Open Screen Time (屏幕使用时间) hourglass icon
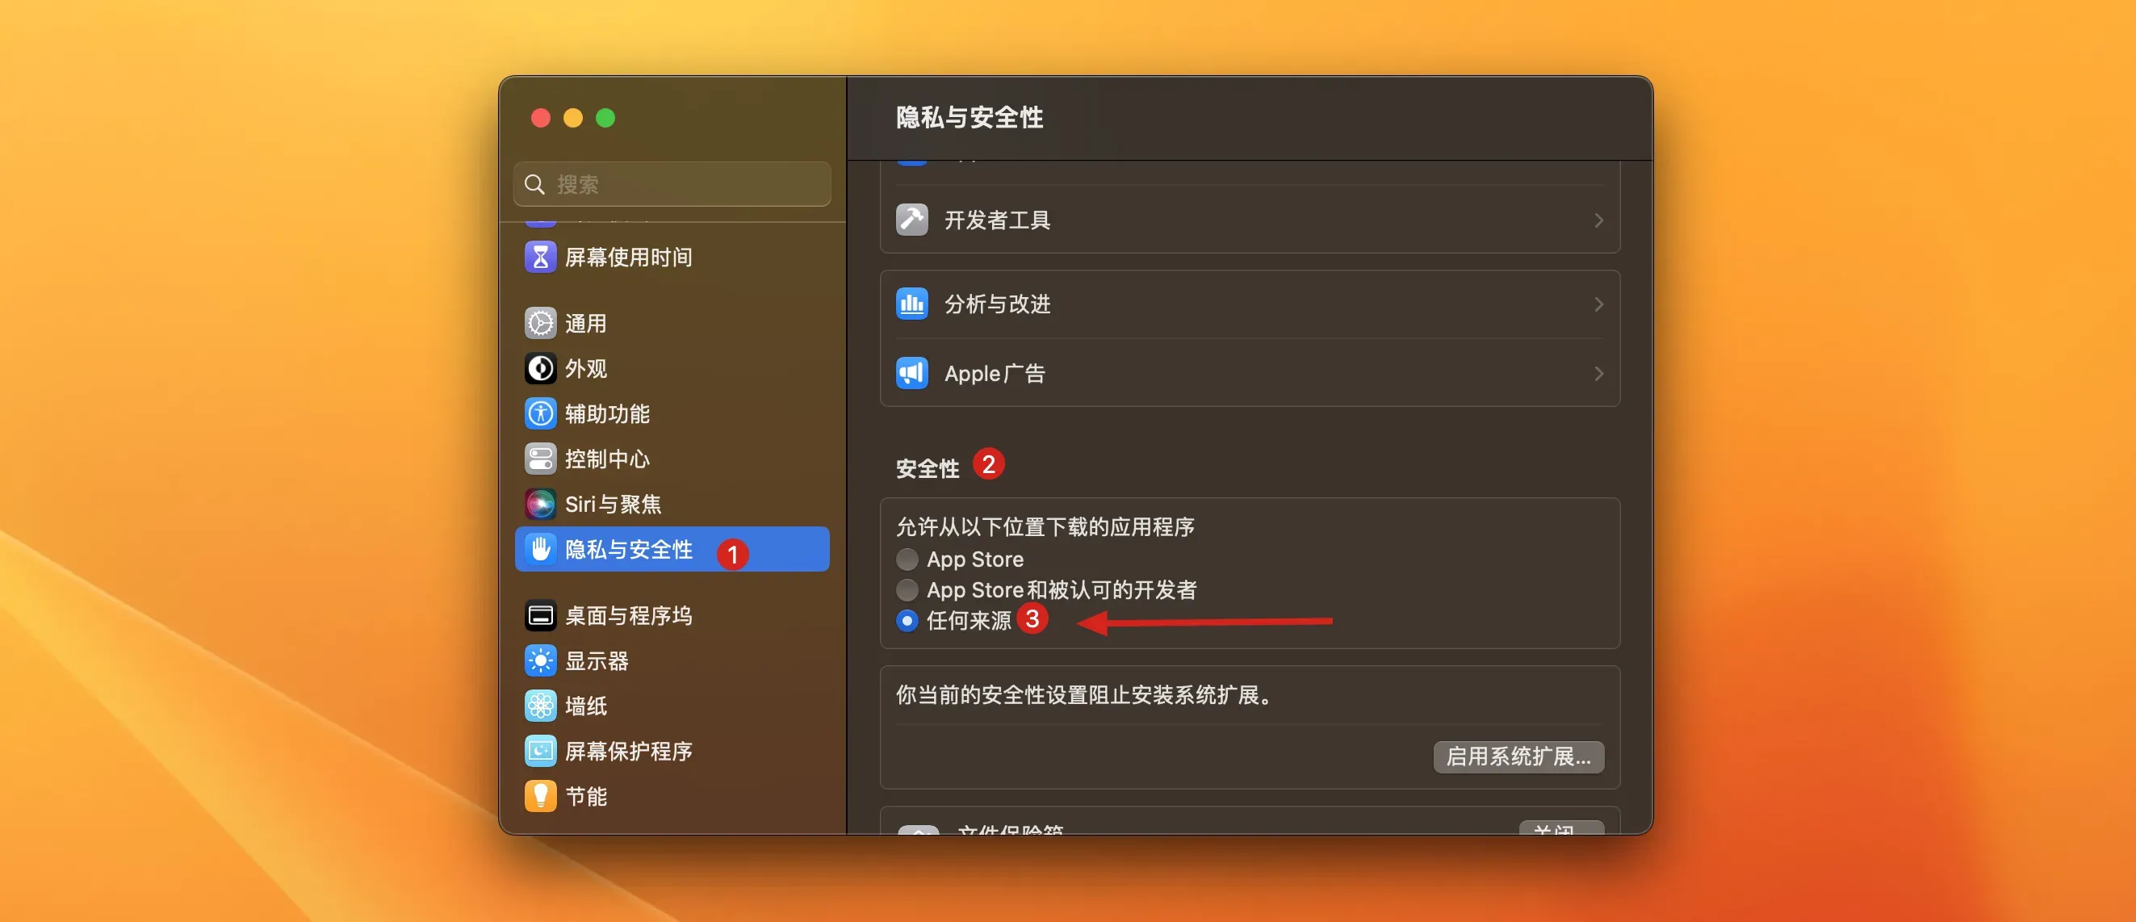The image size is (2136, 922). pos(541,257)
